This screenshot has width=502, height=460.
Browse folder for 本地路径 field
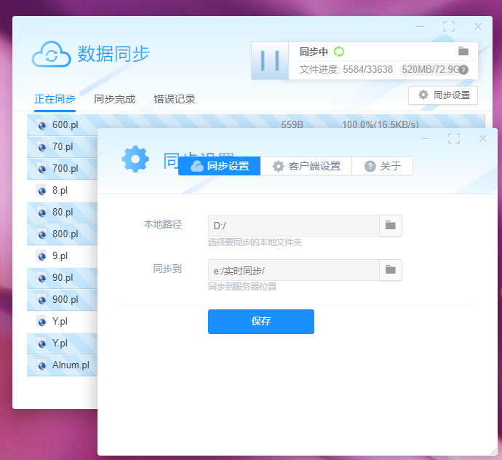(x=390, y=226)
